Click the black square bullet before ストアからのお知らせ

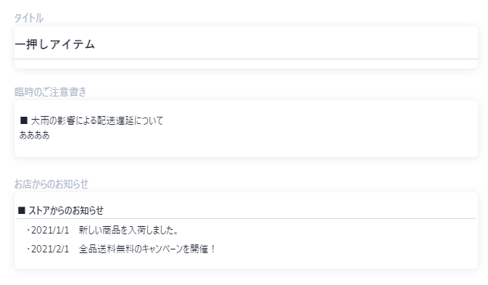click(x=22, y=210)
